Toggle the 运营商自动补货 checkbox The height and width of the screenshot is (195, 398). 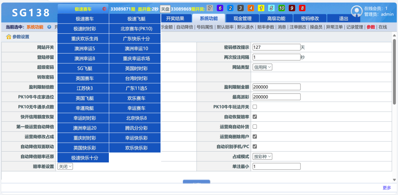click(255, 127)
